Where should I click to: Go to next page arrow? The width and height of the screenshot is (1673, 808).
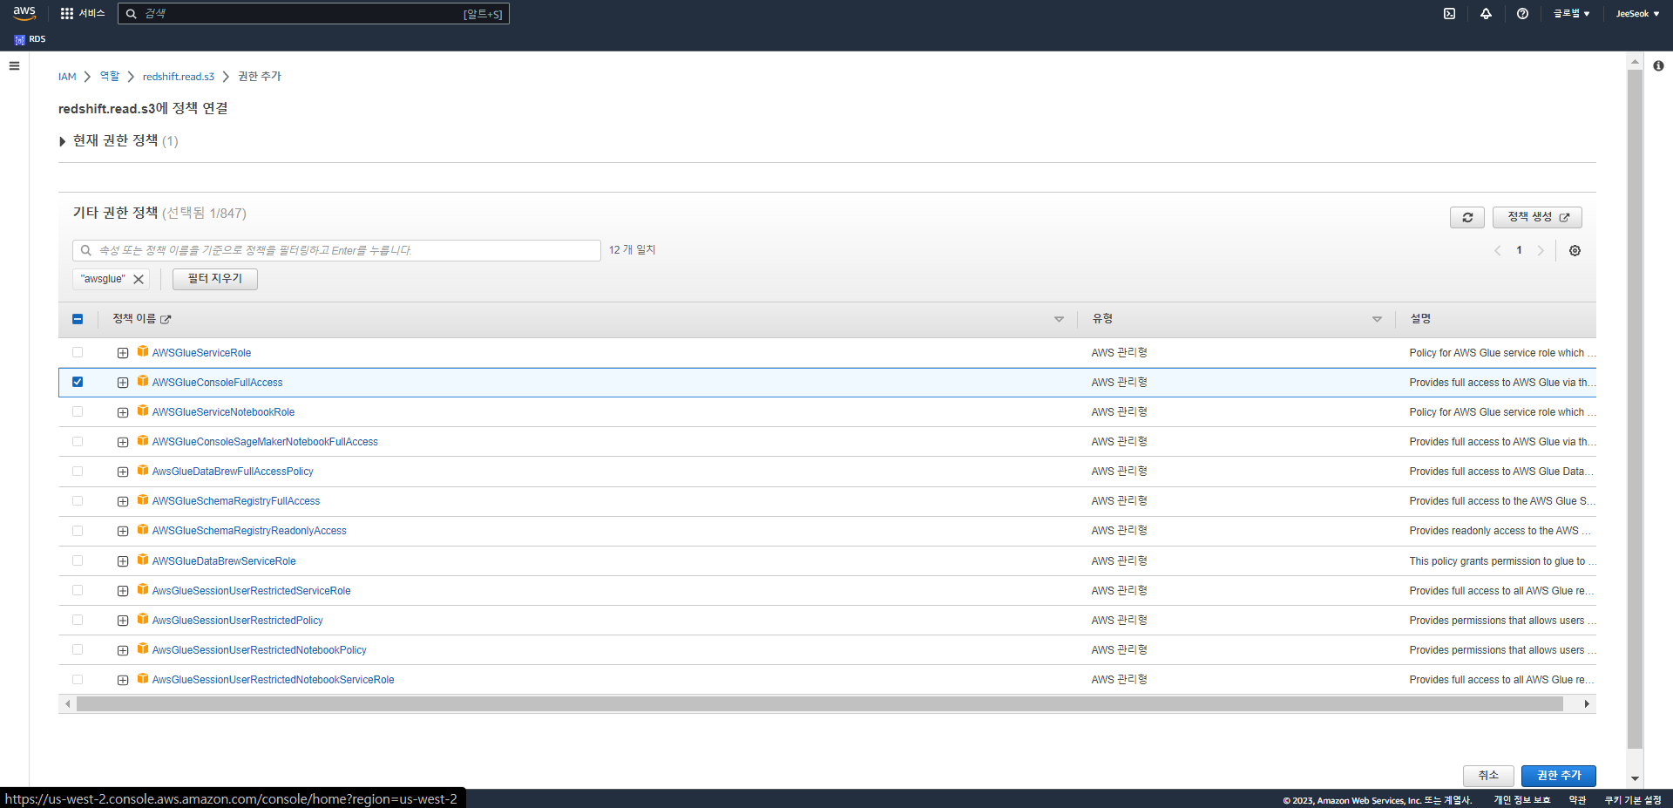point(1541,251)
